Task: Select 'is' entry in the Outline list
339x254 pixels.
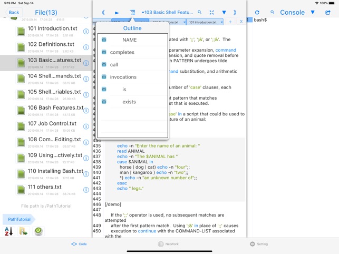Action: click(x=132, y=89)
